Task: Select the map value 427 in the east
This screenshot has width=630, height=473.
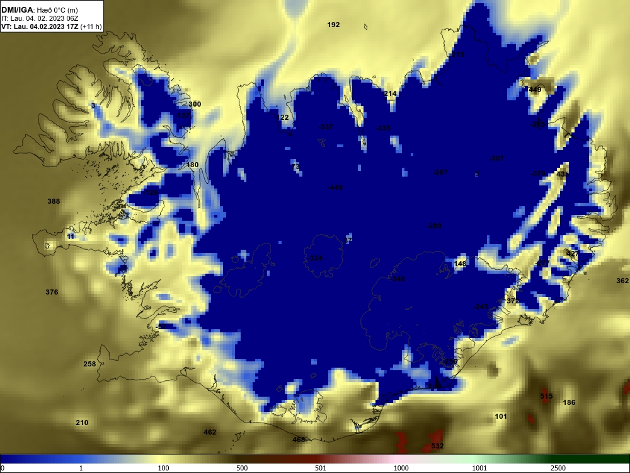Action: 572,254
